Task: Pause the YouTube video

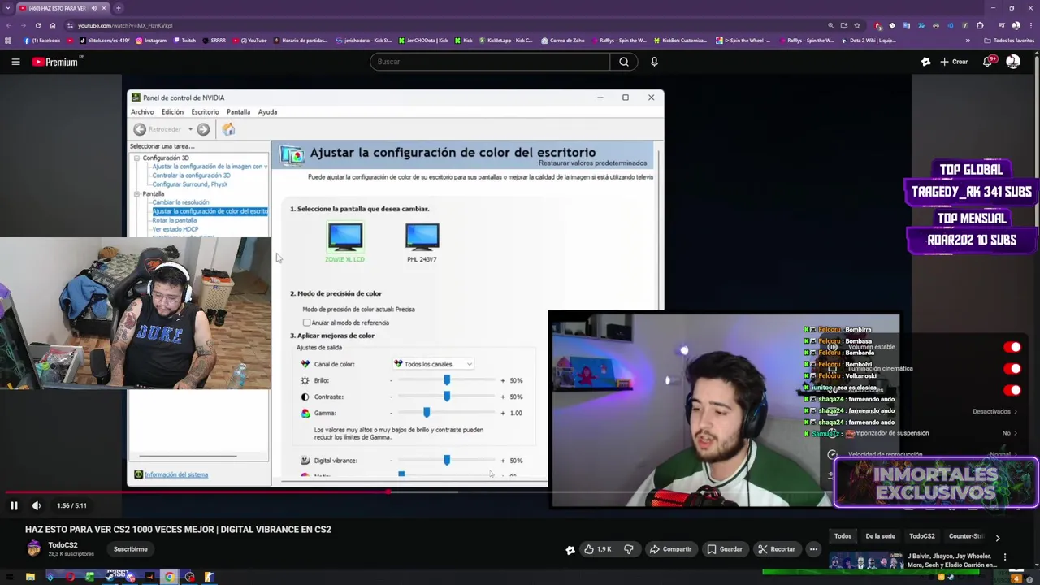Action: (14, 505)
